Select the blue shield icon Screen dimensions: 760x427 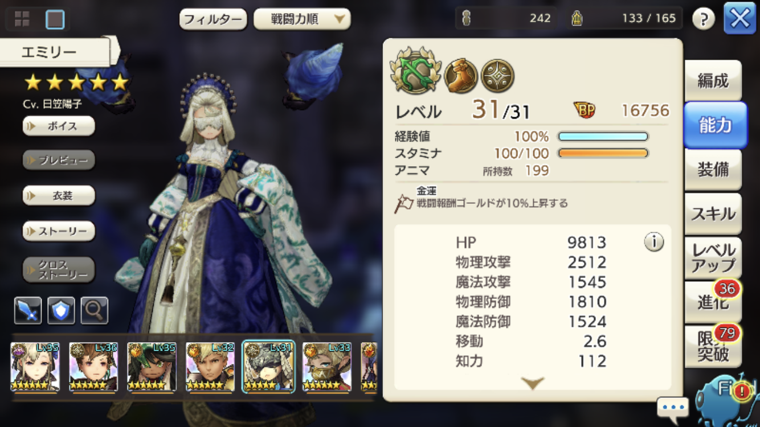click(x=61, y=310)
